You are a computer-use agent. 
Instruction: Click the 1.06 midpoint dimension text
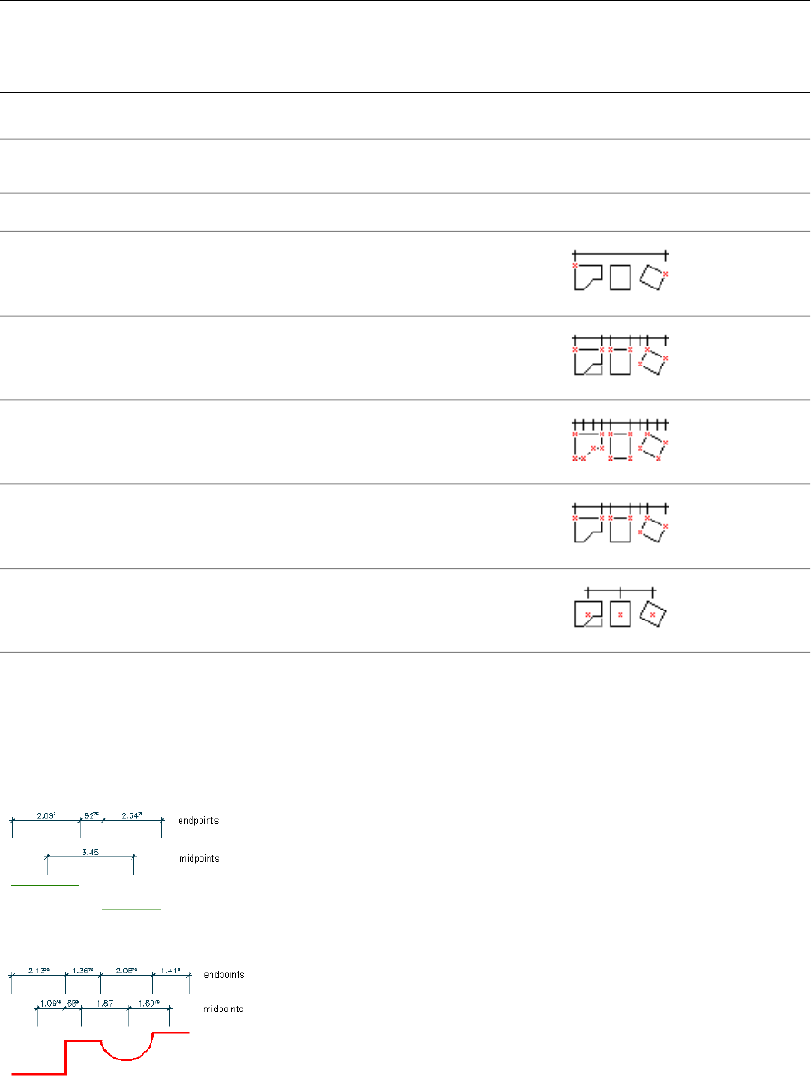(x=50, y=1003)
